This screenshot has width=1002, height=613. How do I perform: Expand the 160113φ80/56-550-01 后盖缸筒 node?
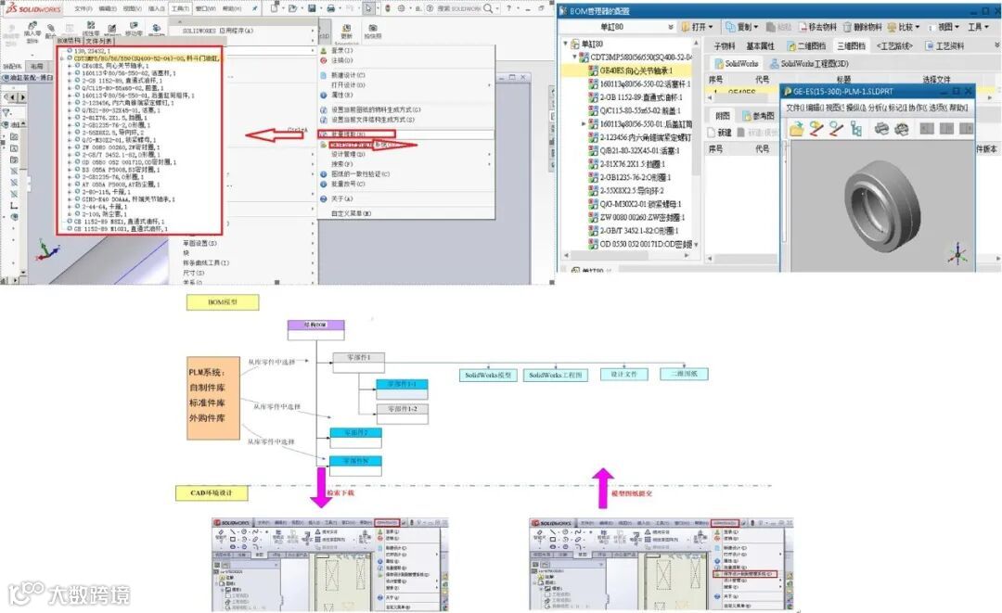(x=583, y=124)
